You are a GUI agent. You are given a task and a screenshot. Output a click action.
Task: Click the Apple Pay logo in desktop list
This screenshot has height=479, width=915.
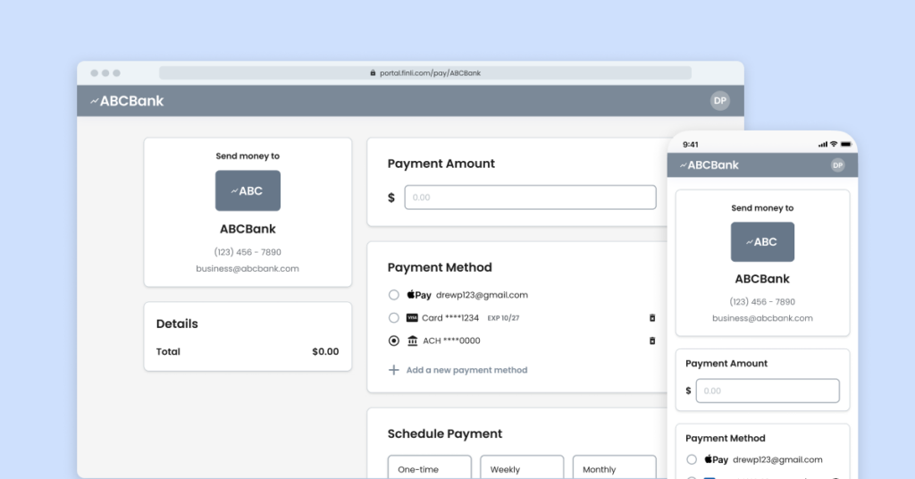pyautogui.click(x=419, y=295)
